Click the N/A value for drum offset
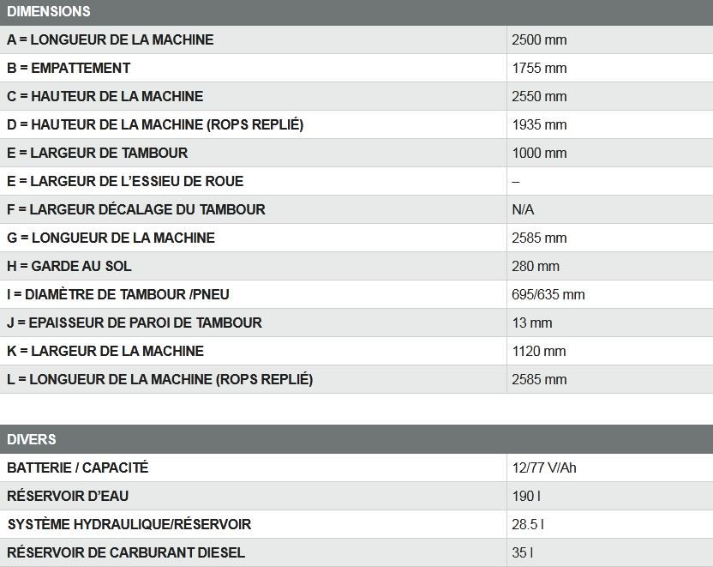 523,209
